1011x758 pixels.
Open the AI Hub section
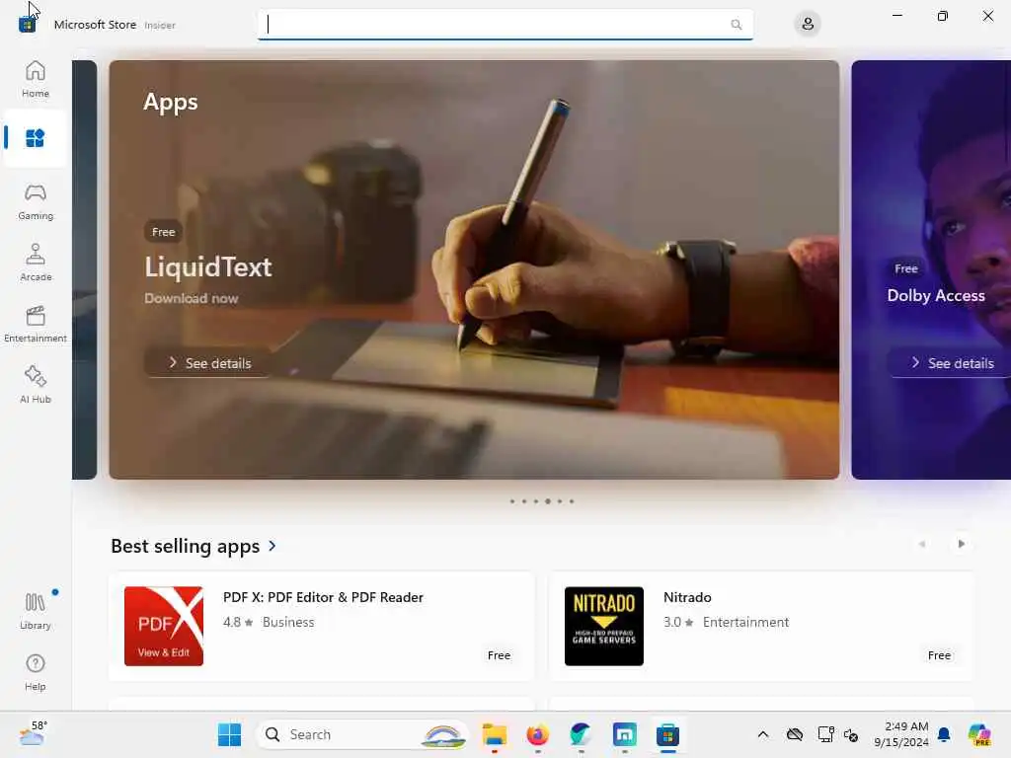tap(35, 386)
